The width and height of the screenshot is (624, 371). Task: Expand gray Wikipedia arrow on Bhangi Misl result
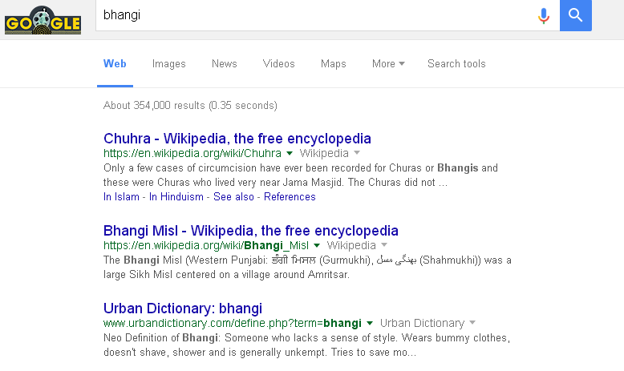(x=384, y=245)
